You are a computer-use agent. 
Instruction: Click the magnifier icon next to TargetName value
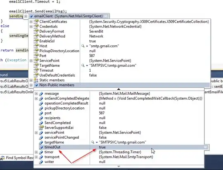(83, 65)
